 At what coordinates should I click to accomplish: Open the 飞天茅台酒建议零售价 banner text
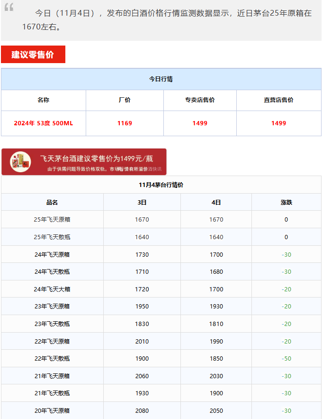point(96,158)
